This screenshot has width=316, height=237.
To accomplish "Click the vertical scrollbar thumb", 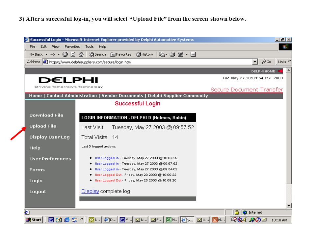I will (289, 128).
